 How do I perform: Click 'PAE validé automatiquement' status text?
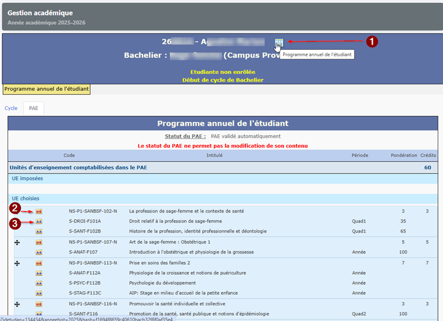coord(246,136)
